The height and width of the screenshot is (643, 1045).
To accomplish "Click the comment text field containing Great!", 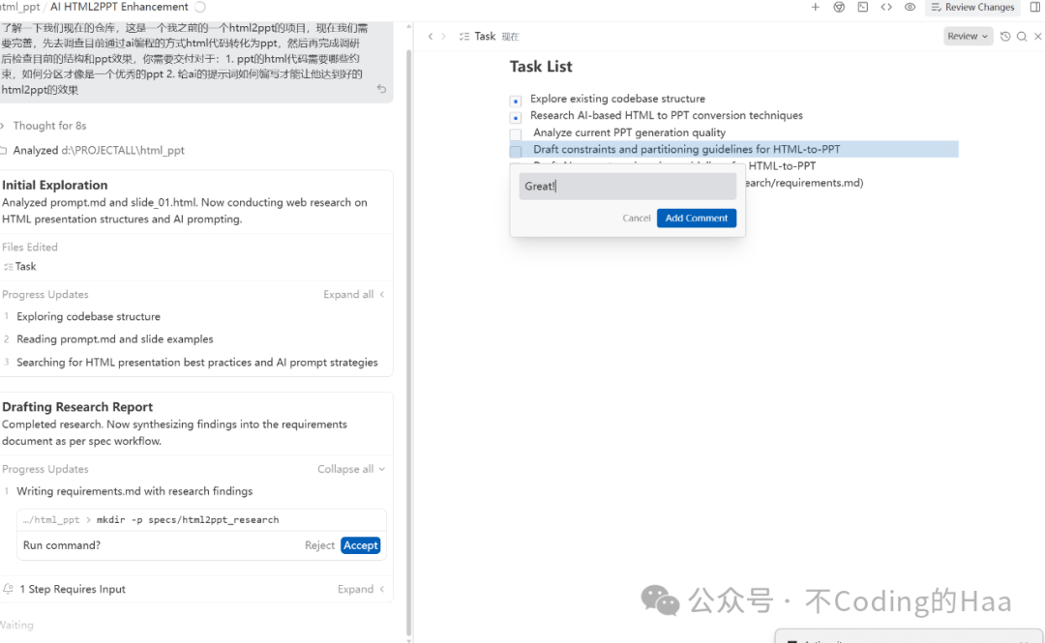I will click(x=627, y=186).
